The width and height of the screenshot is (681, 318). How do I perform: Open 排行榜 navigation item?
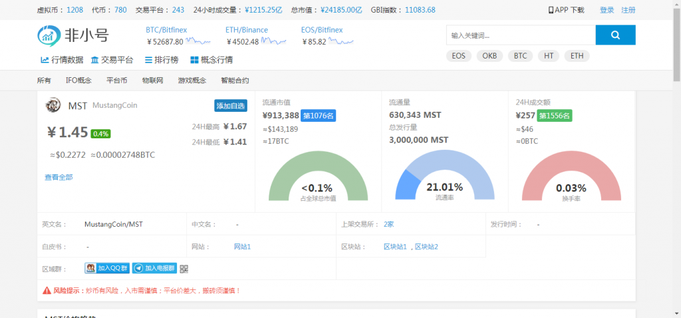tap(161, 60)
